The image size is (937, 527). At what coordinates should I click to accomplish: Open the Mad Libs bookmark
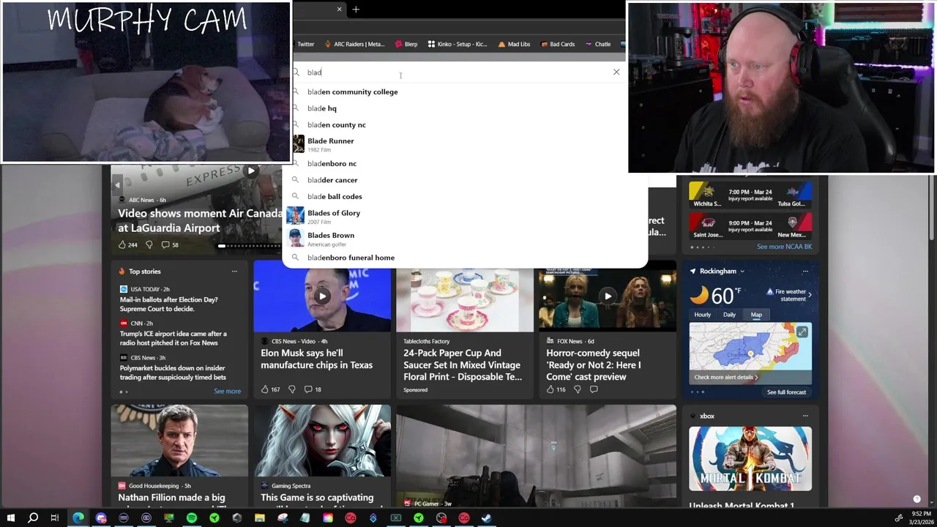tap(514, 44)
